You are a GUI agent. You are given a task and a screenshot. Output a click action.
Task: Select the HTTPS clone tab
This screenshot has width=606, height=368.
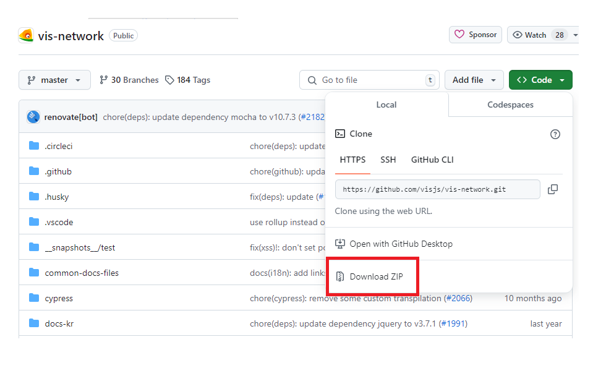[x=352, y=160]
